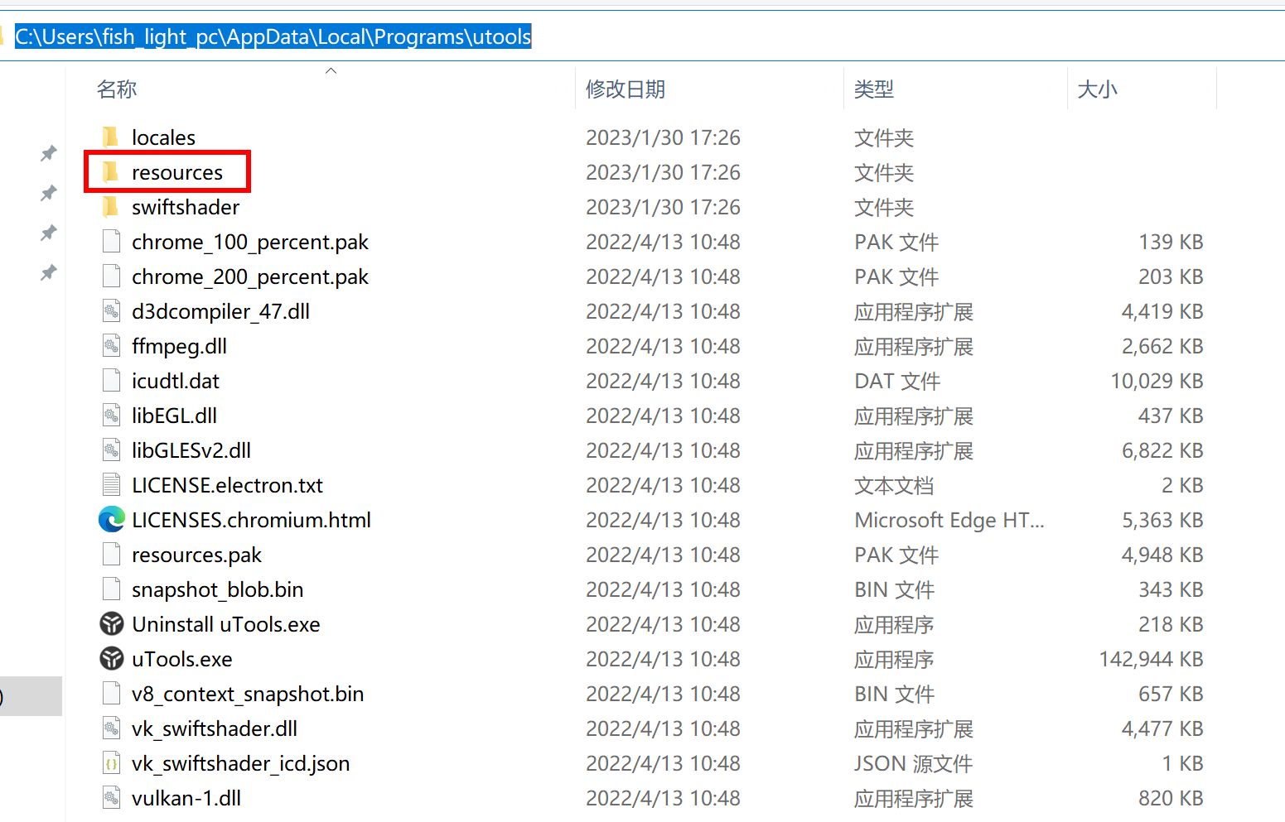This screenshot has height=822, width=1285.
Task: Select the file d3dcompiler_47.dll
Action: click(221, 311)
